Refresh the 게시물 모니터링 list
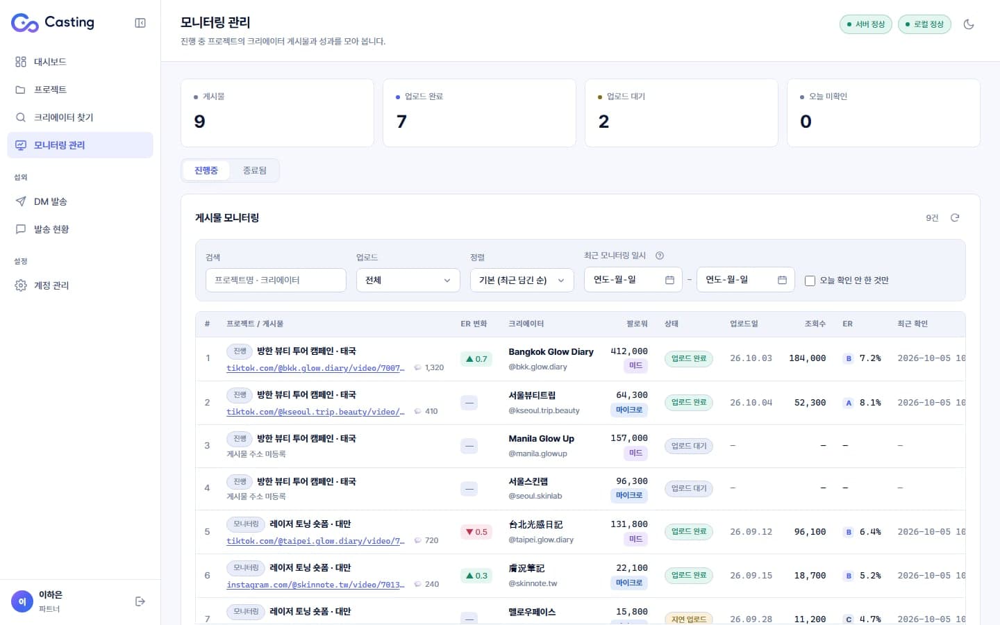Image resolution: width=1000 pixels, height=625 pixels. click(x=955, y=218)
